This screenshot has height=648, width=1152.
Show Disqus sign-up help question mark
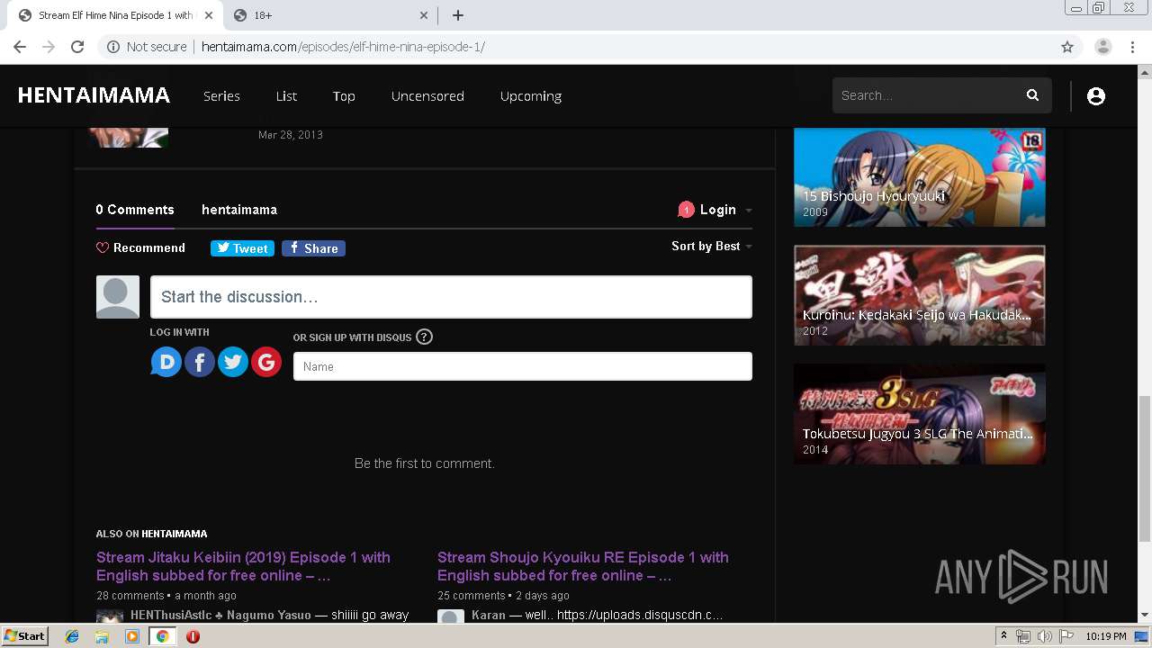pos(425,337)
